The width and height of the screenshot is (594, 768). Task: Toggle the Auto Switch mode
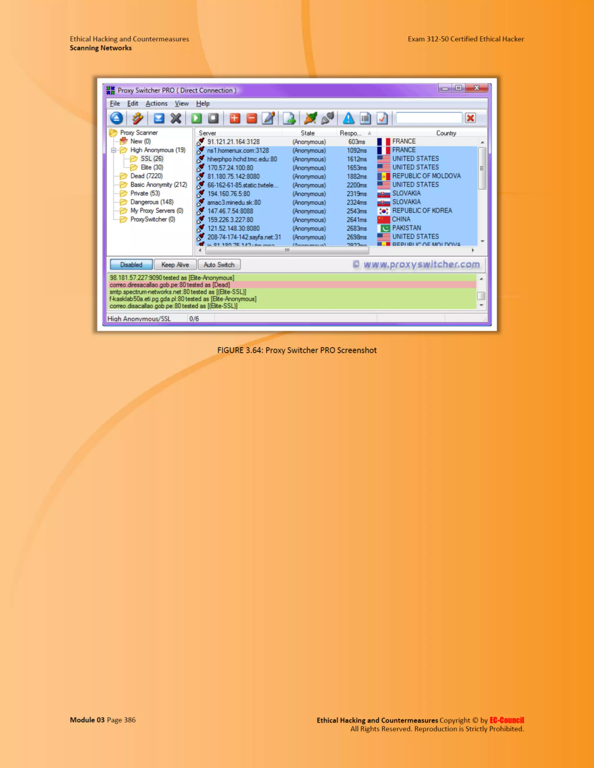tap(219, 264)
